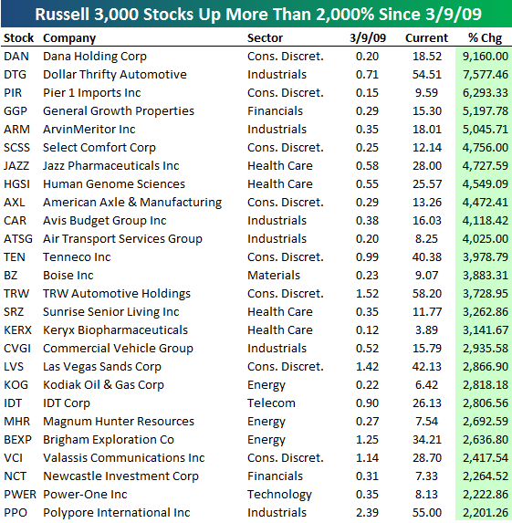Click 'Jazz Pharmaceuticals Inc' company name
512x523 pixels.
click(111, 166)
